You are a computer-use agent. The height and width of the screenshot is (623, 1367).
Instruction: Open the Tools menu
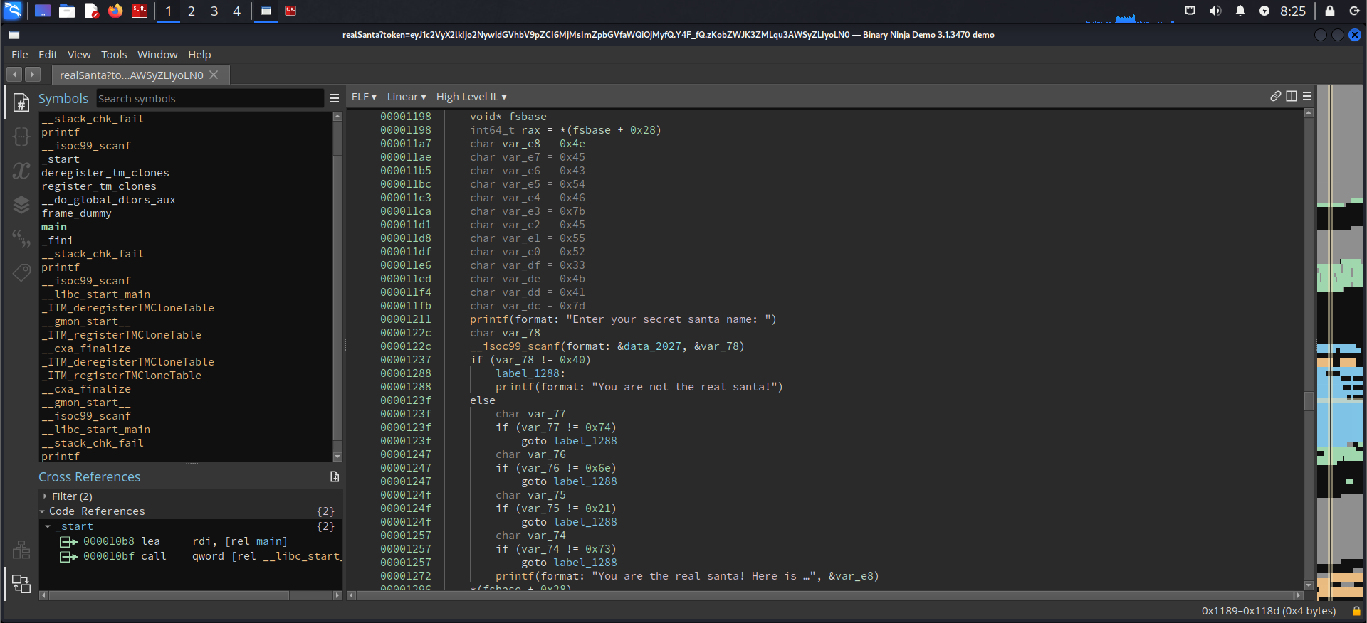(x=114, y=55)
